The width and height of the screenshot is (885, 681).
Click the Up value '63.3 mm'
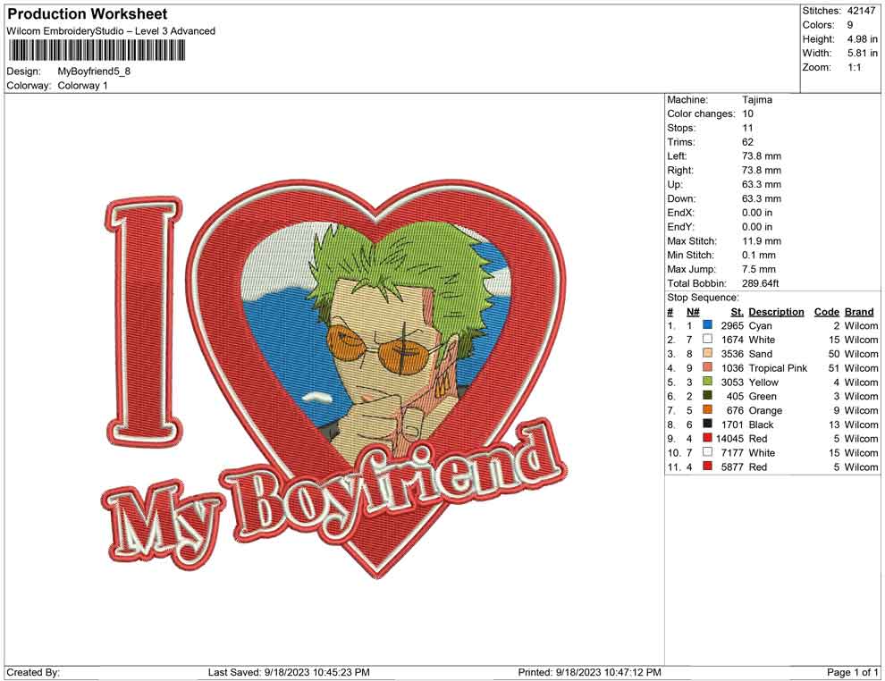point(762,184)
